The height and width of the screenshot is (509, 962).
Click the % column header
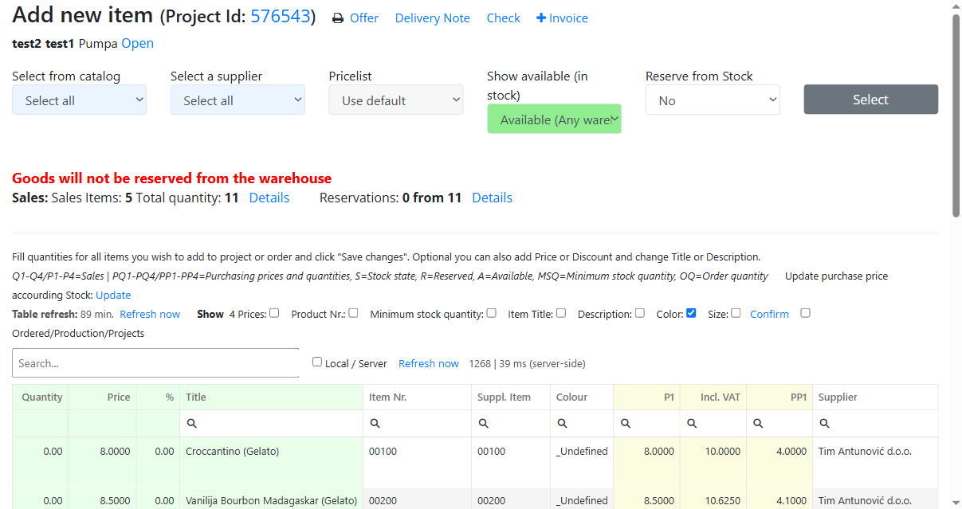159,397
